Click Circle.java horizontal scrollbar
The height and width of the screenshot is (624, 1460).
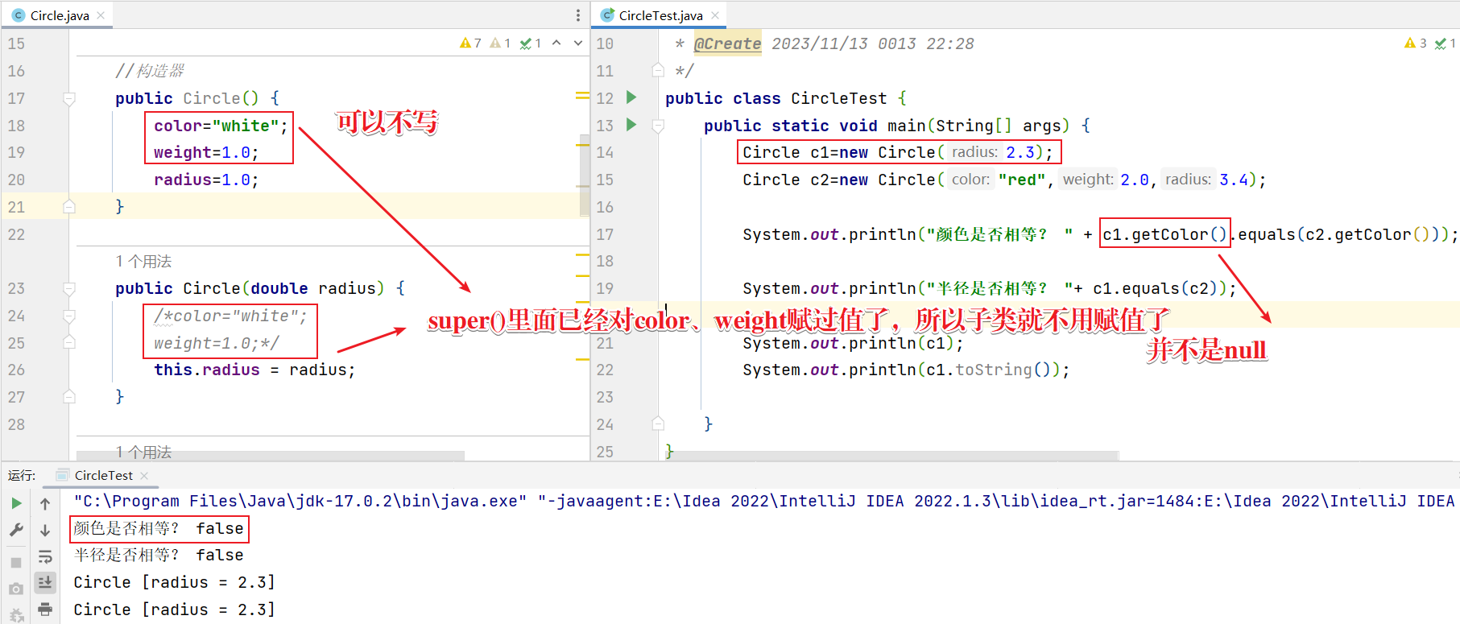click(x=270, y=456)
